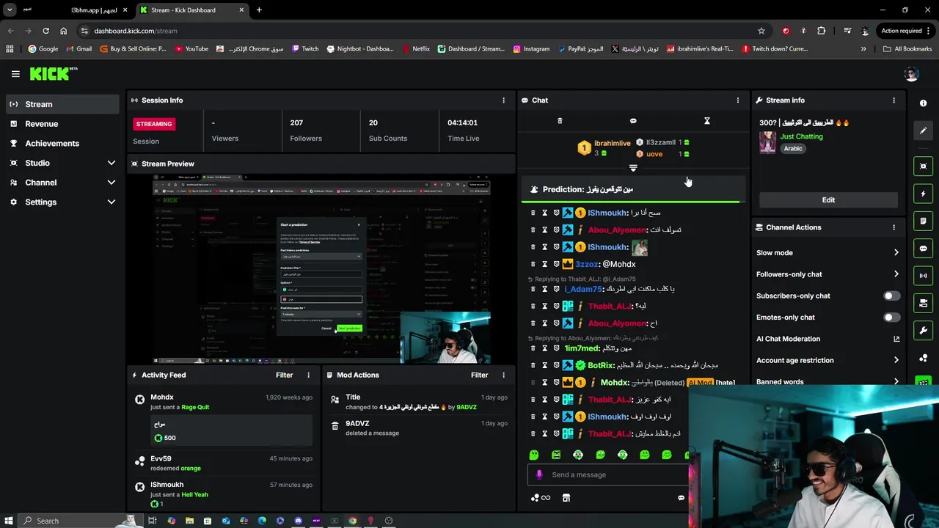Click the broadcast signal icon in right rail
The height and width of the screenshot is (528, 939).
click(x=924, y=276)
